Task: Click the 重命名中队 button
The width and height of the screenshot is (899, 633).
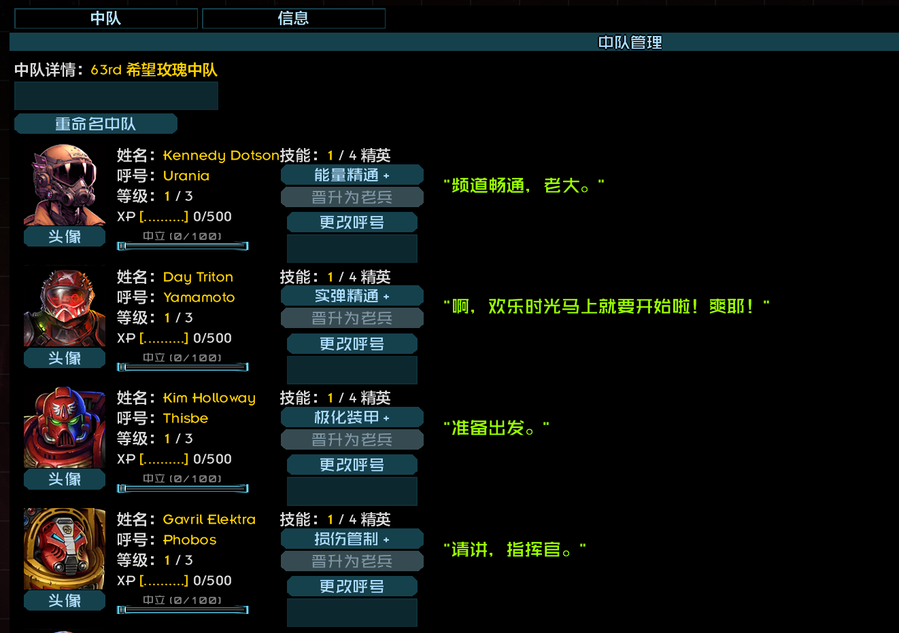Action: [x=96, y=124]
